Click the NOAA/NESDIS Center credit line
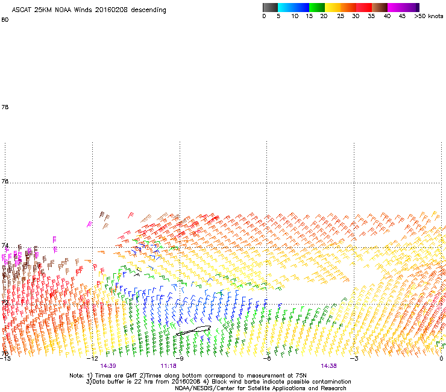The width and height of the screenshot is (446, 392). [x=260, y=388]
